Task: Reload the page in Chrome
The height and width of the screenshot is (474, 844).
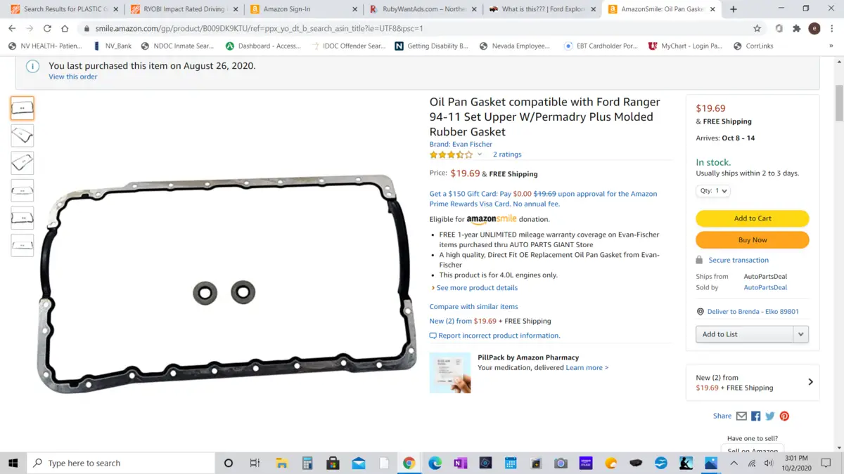Action: (x=47, y=29)
